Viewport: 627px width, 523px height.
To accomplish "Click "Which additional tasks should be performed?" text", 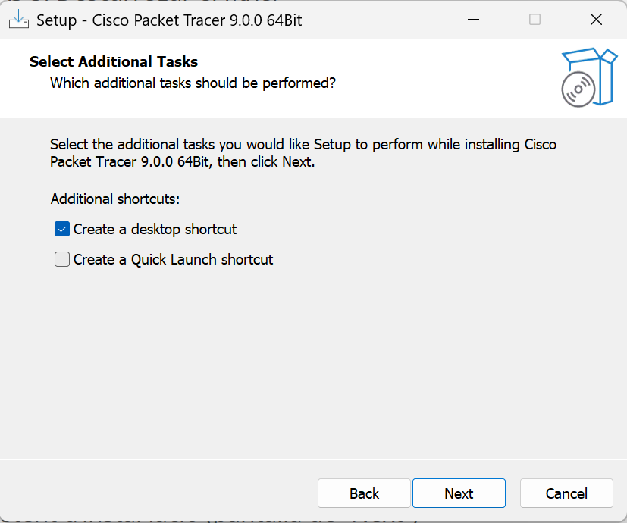I will coord(193,83).
